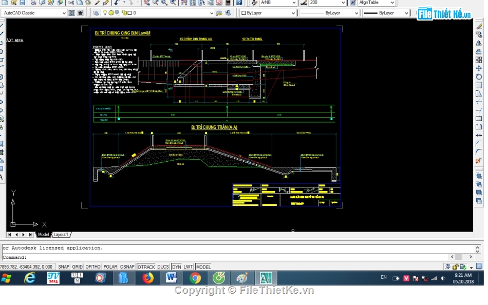Image resolution: width=488 pixels, height=305 pixels.
Task: Switch to the Layout1 tab
Action: (61, 235)
